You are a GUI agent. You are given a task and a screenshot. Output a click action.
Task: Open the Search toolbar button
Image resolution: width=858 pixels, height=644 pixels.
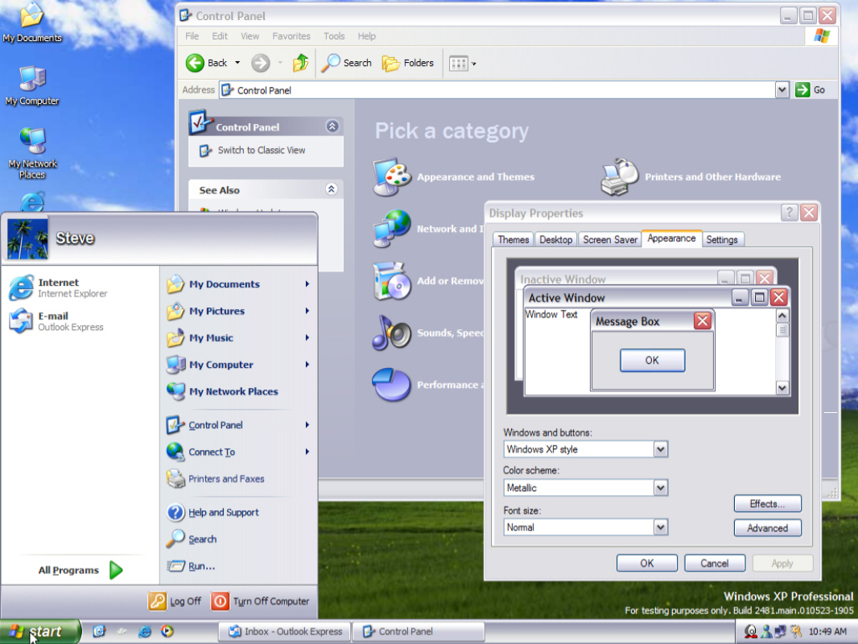(x=347, y=63)
